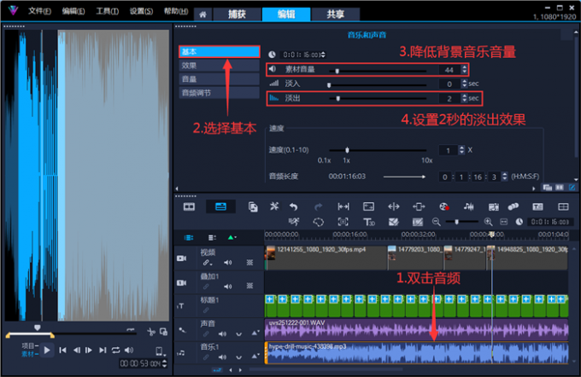This screenshot has height=377, width=581.
Task: Jump to the start of clip
Action: click(x=62, y=350)
